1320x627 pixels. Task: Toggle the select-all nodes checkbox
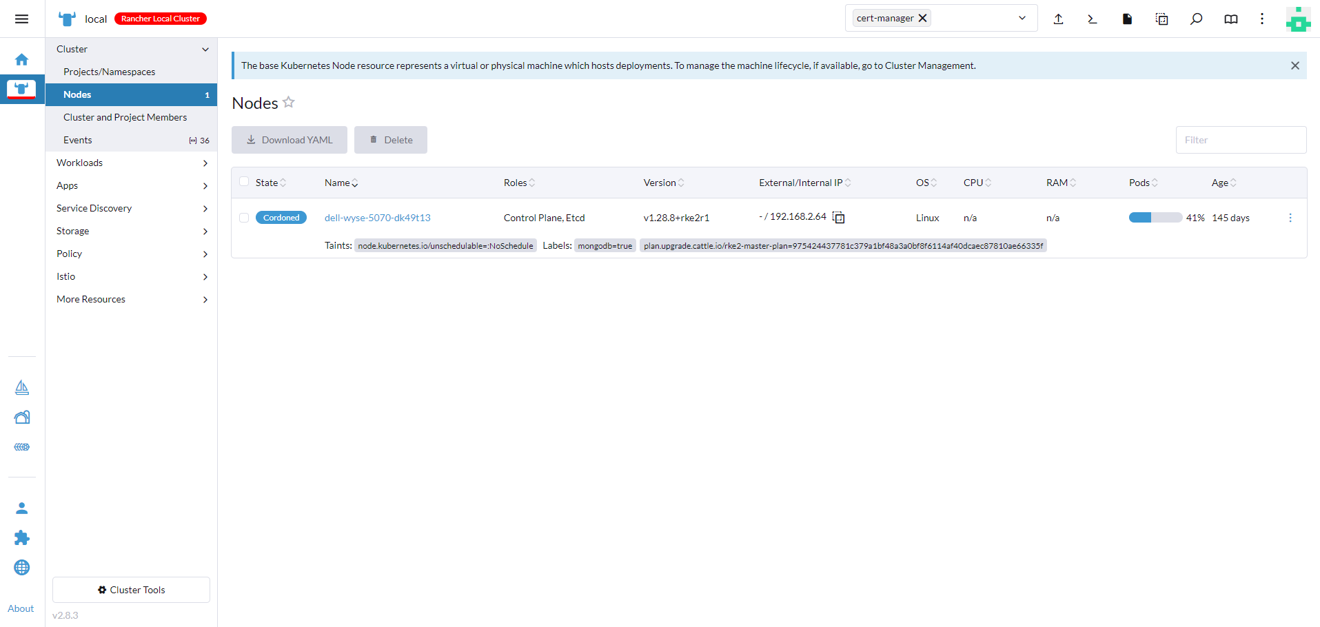pyautogui.click(x=244, y=182)
